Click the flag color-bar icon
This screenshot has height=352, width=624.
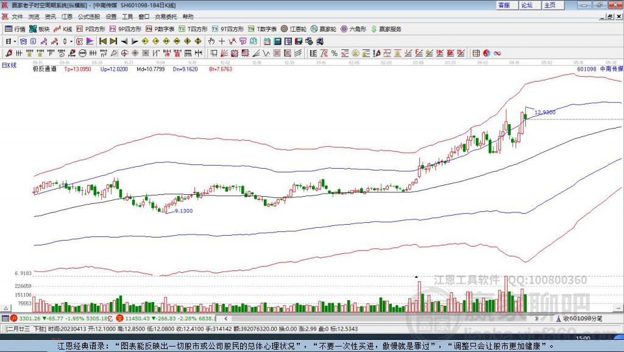coord(90,41)
